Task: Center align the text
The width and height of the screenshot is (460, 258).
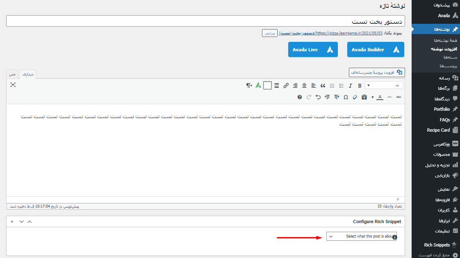Action: tap(304, 86)
